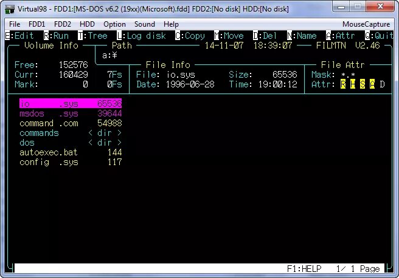Click the Curr value 160429

coord(73,75)
